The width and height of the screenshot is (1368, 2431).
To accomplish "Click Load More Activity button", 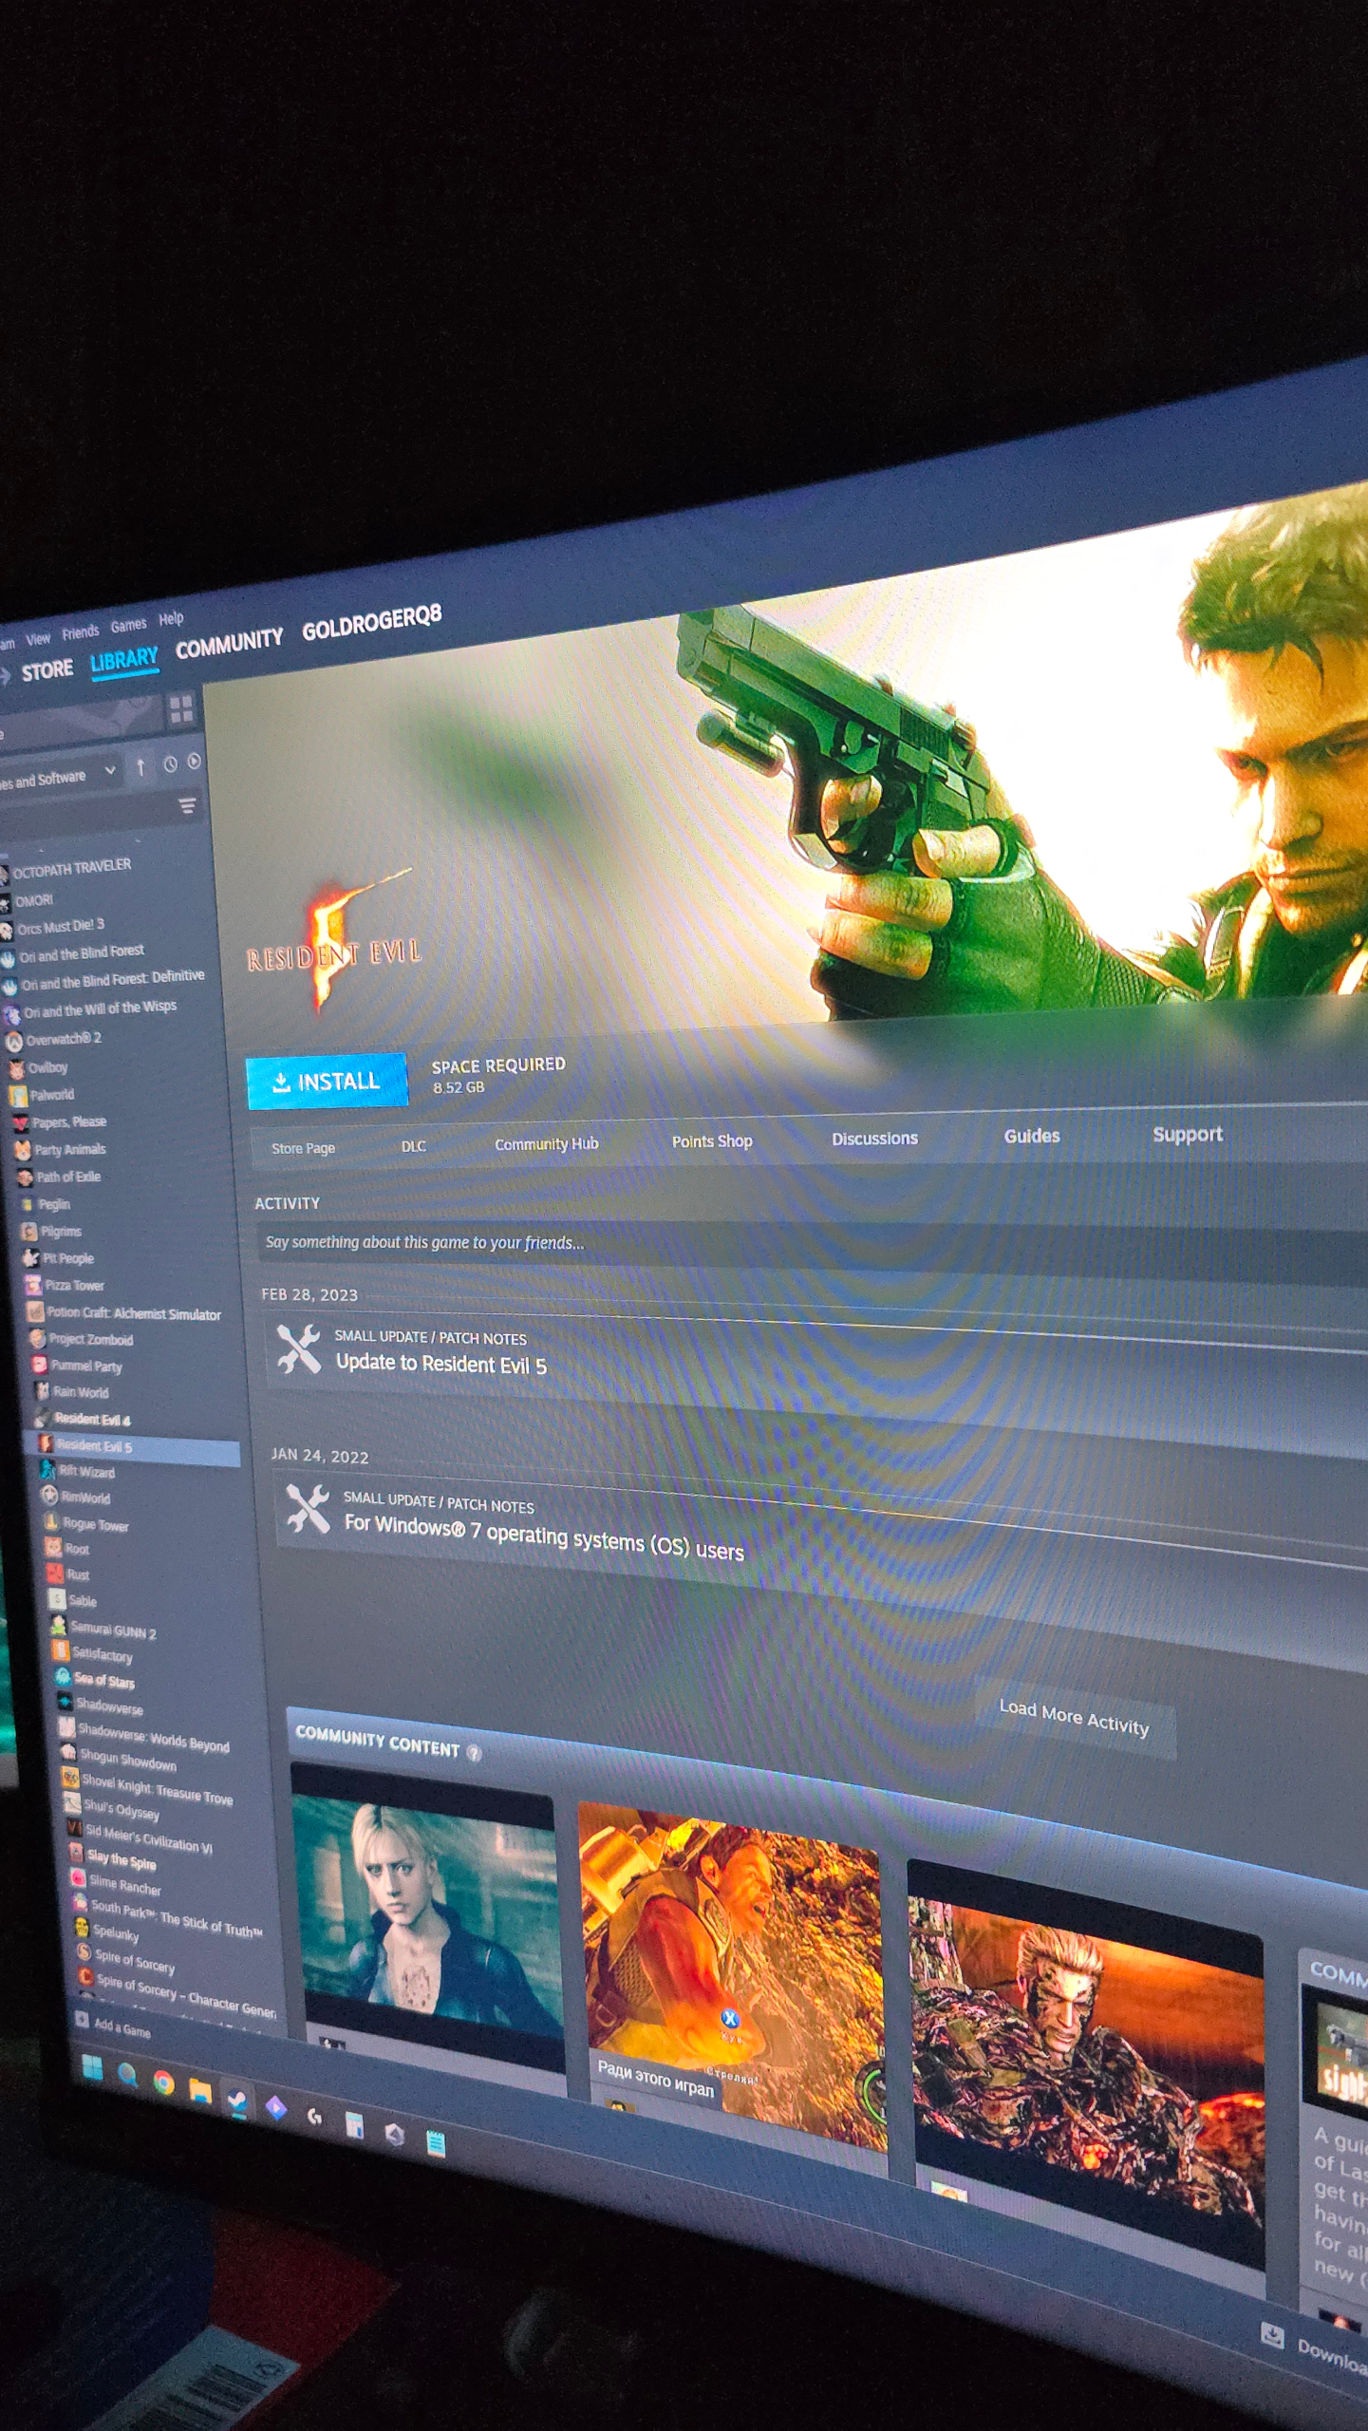I will tap(1074, 1718).
